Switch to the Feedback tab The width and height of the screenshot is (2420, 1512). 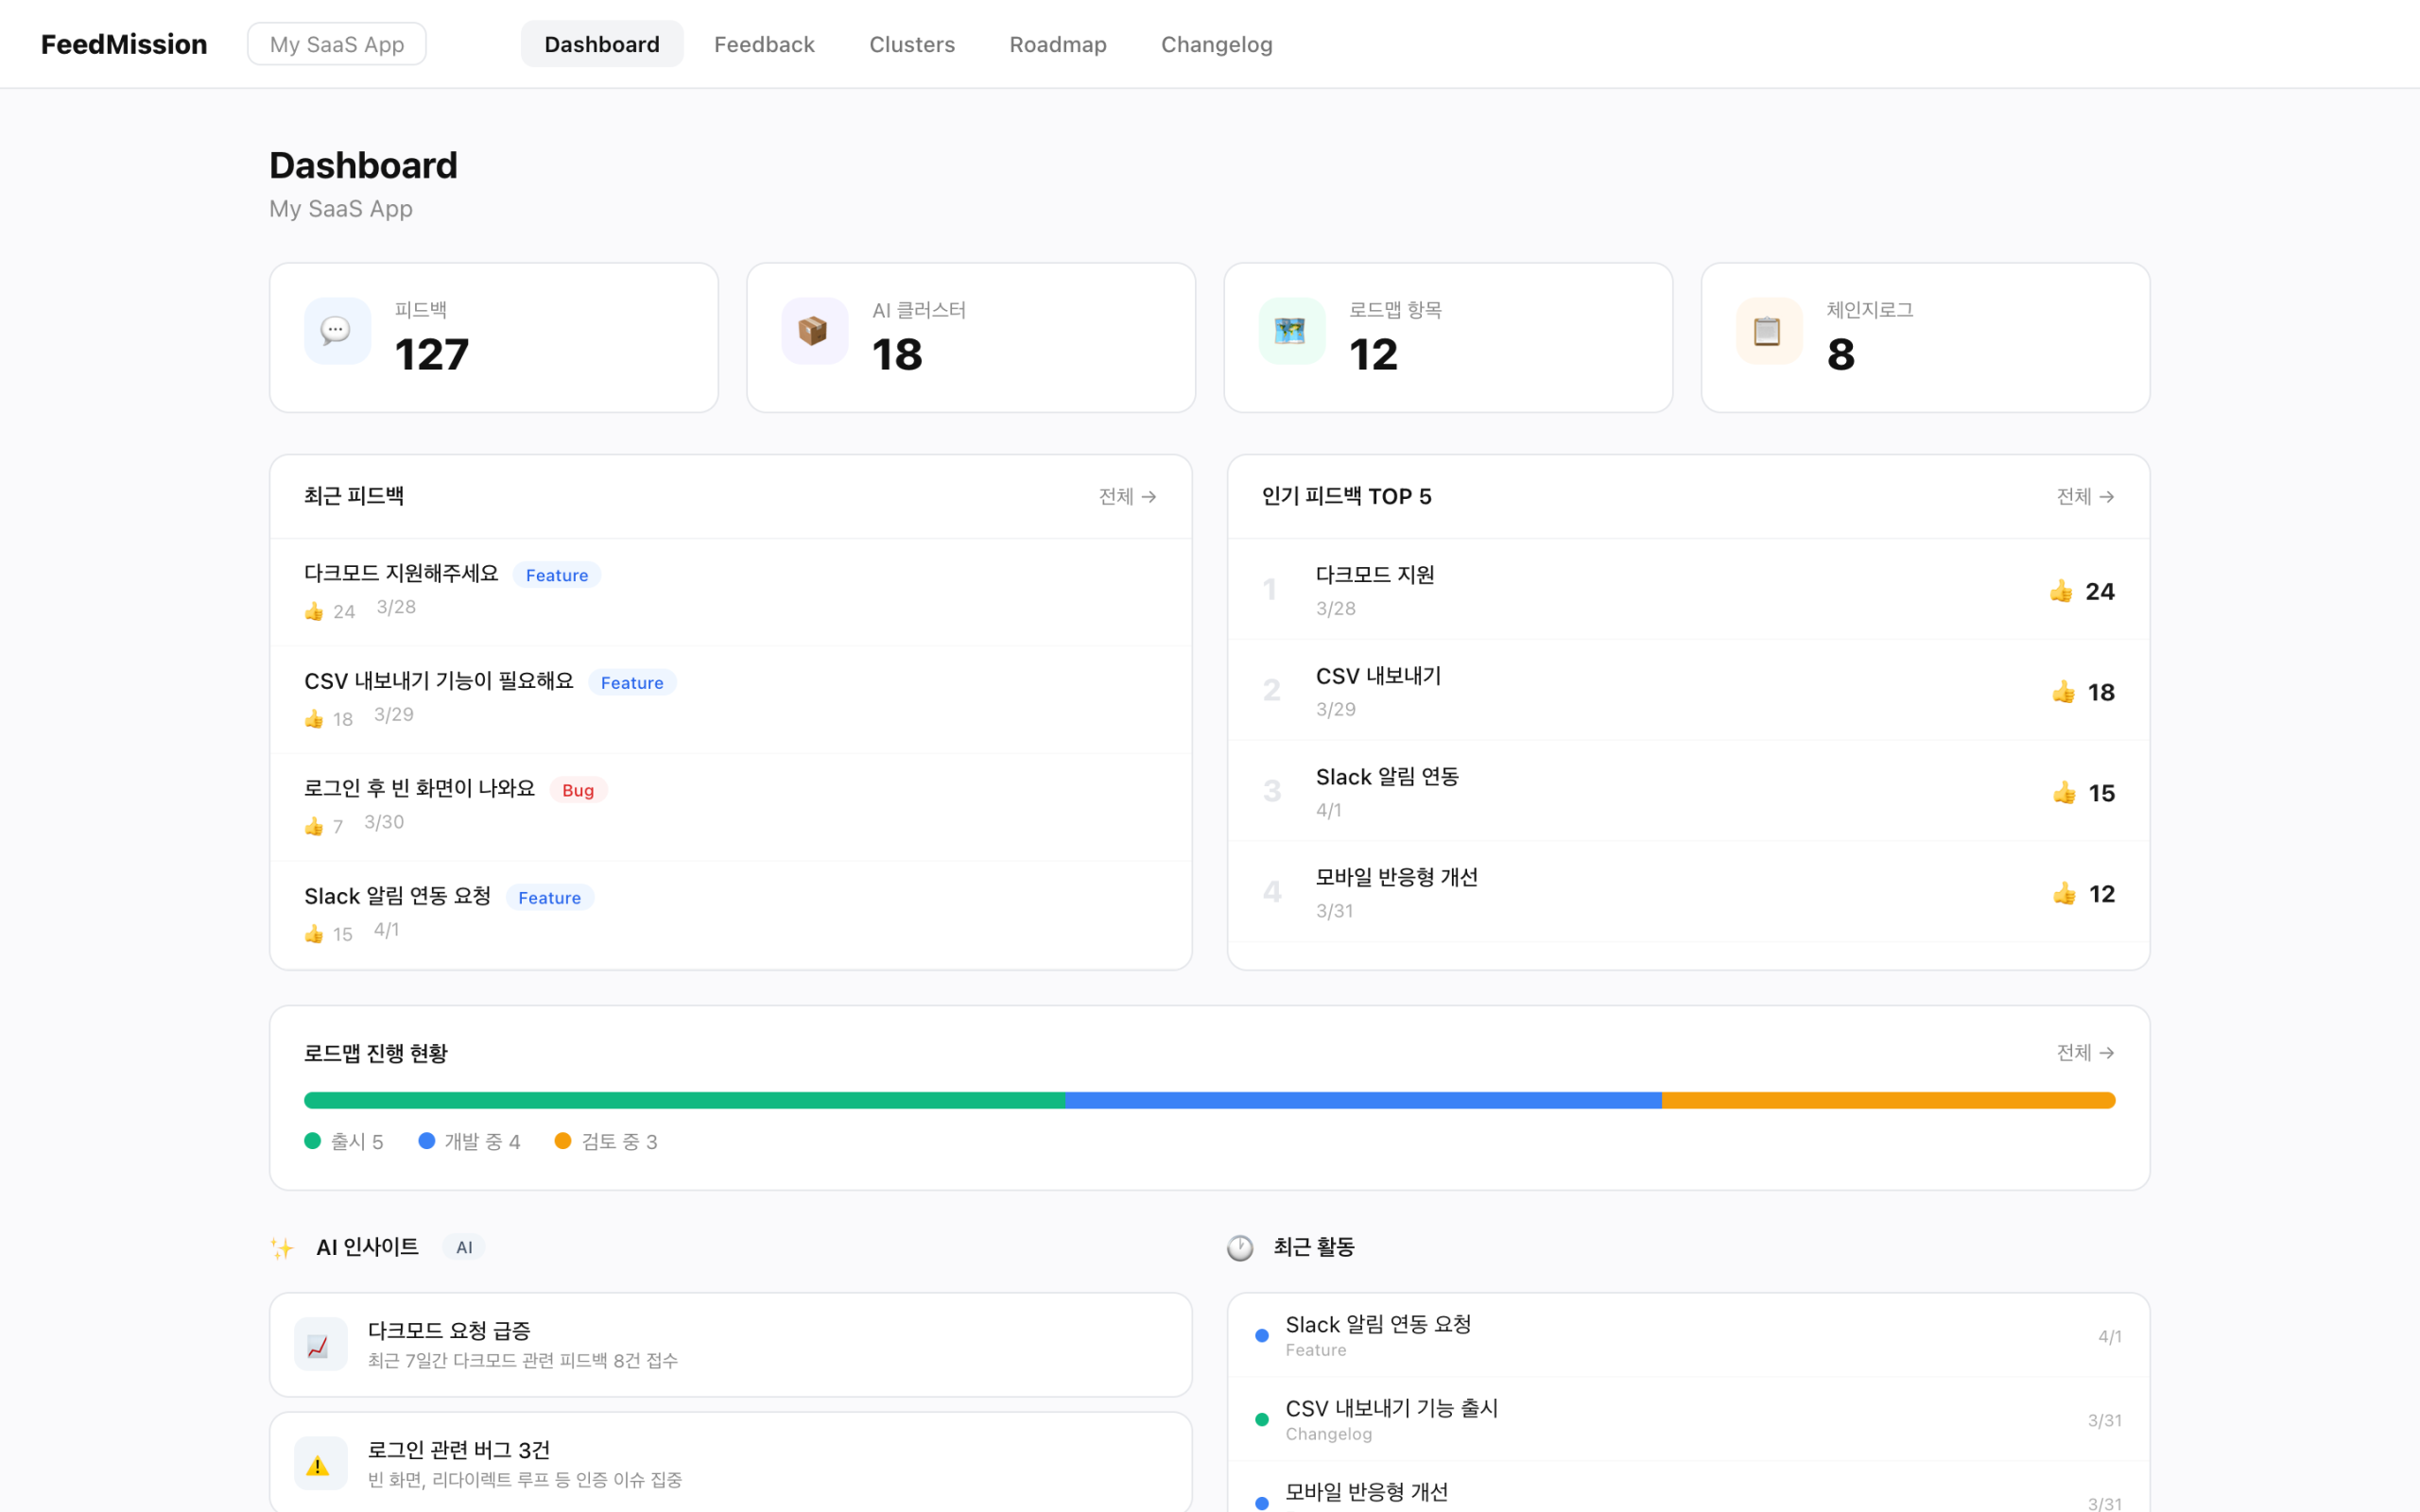click(764, 44)
